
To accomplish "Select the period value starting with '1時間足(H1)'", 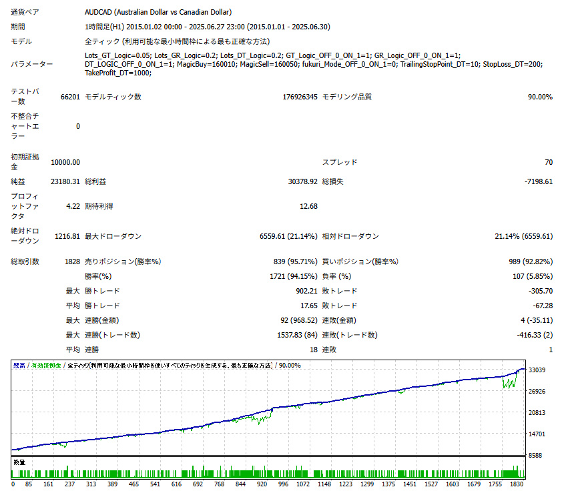I will click(x=207, y=27).
